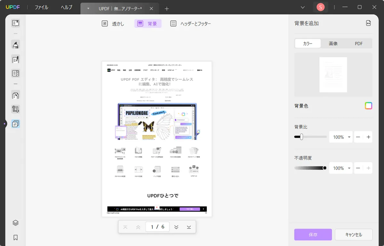Viewport: 384px width, 246px height.
Task: Choose the 画像 background type
Action: coord(333,44)
